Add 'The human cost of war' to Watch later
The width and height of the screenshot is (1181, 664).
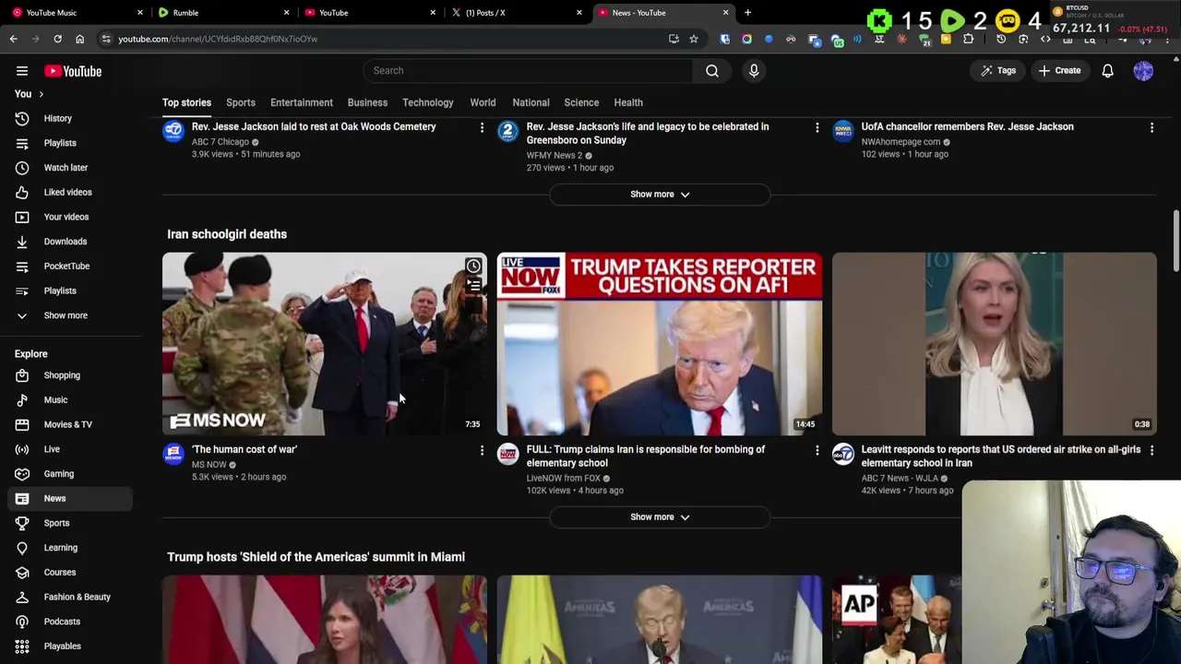tap(473, 267)
